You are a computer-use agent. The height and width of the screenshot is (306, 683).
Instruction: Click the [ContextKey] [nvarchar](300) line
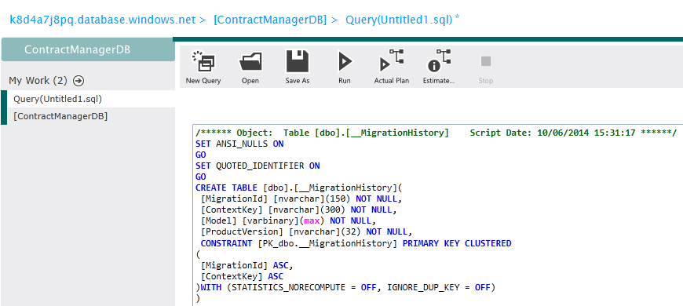[299, 210]
